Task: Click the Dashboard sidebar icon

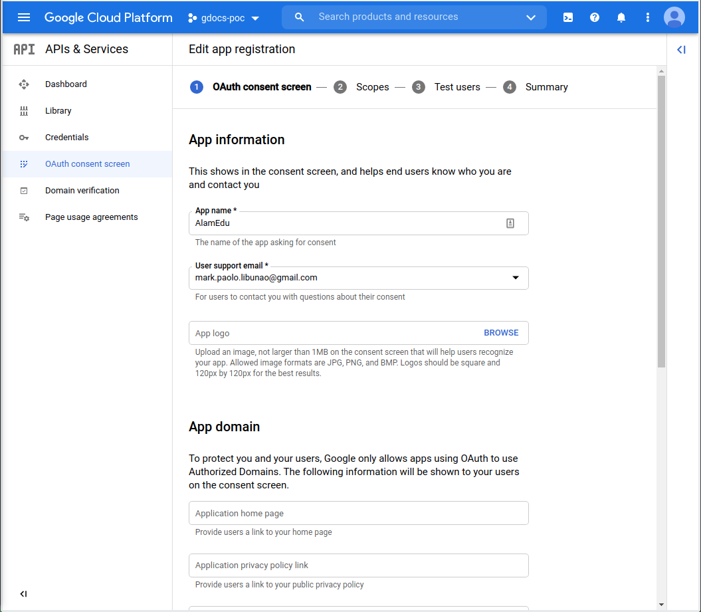Action: click(24, 84)
